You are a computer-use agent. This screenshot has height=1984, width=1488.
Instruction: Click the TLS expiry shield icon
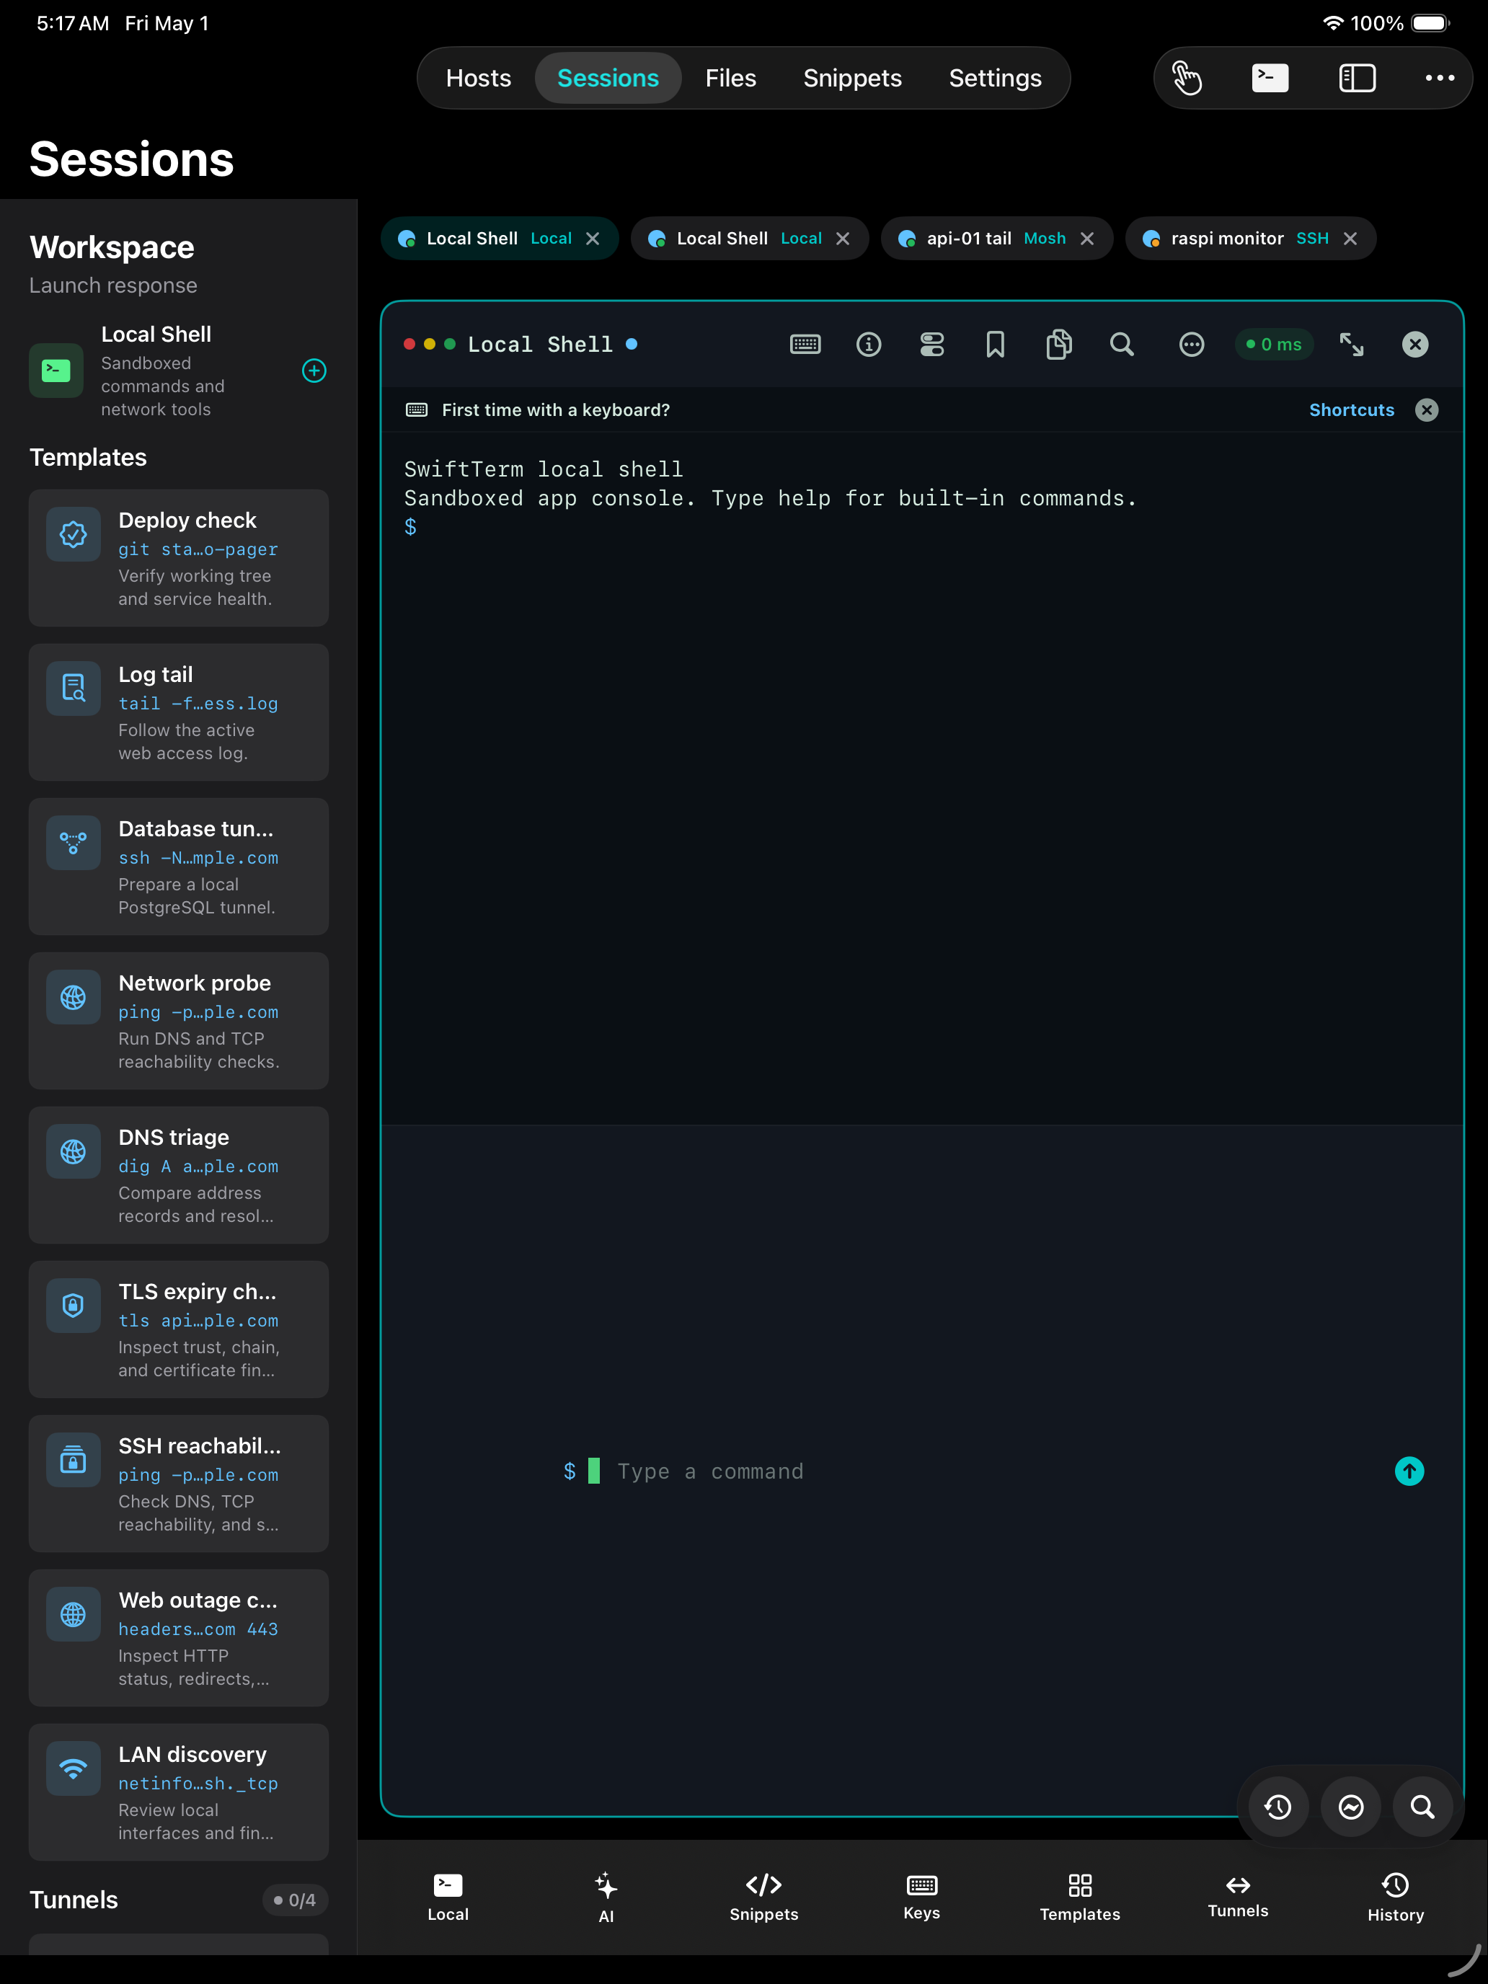tap(74, 1305)
